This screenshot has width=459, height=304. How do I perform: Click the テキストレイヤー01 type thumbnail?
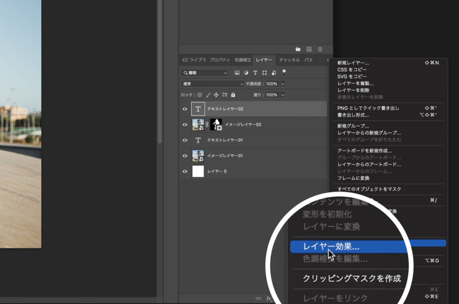click(x=198, y=140)
